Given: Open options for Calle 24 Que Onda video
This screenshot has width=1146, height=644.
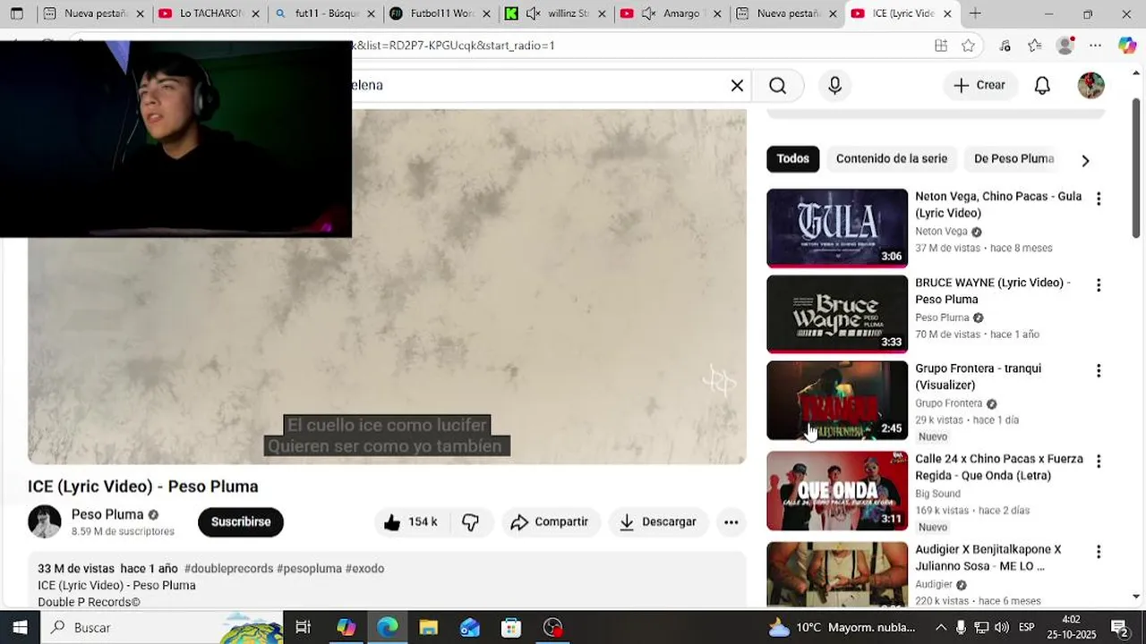Looking at the screenshot, I should click(1098, 462).
